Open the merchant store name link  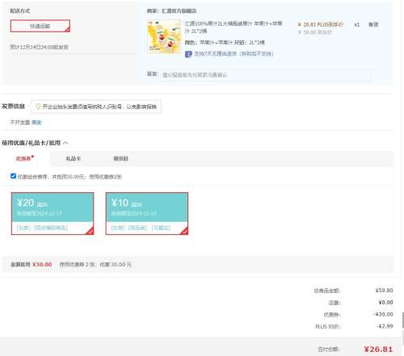179,11
